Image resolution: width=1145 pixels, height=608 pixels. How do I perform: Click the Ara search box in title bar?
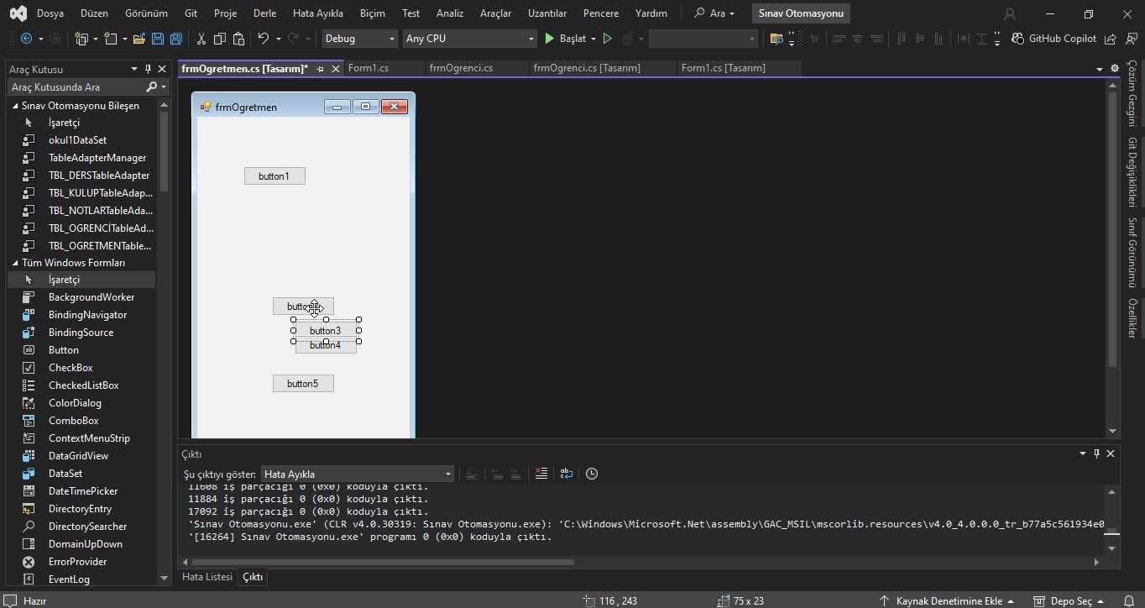tap(714, 13)
